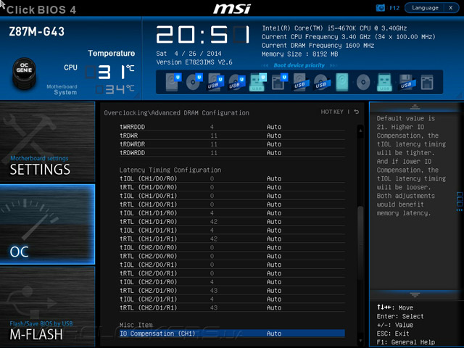This screenshot has width=464, height=348.
Task: Click right arrows beside Boot device priority
Action: point(333,65)
